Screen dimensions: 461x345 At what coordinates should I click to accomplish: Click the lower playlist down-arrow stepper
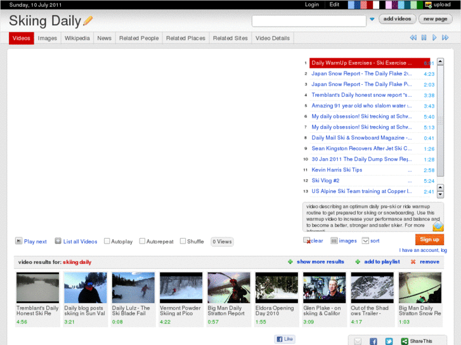pyautogui.click(x=440, y=194)
